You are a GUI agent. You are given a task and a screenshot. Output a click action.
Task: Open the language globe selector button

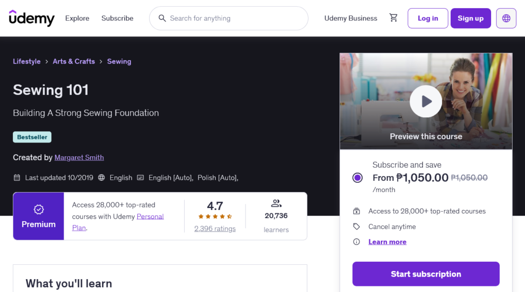pos(506,18)
